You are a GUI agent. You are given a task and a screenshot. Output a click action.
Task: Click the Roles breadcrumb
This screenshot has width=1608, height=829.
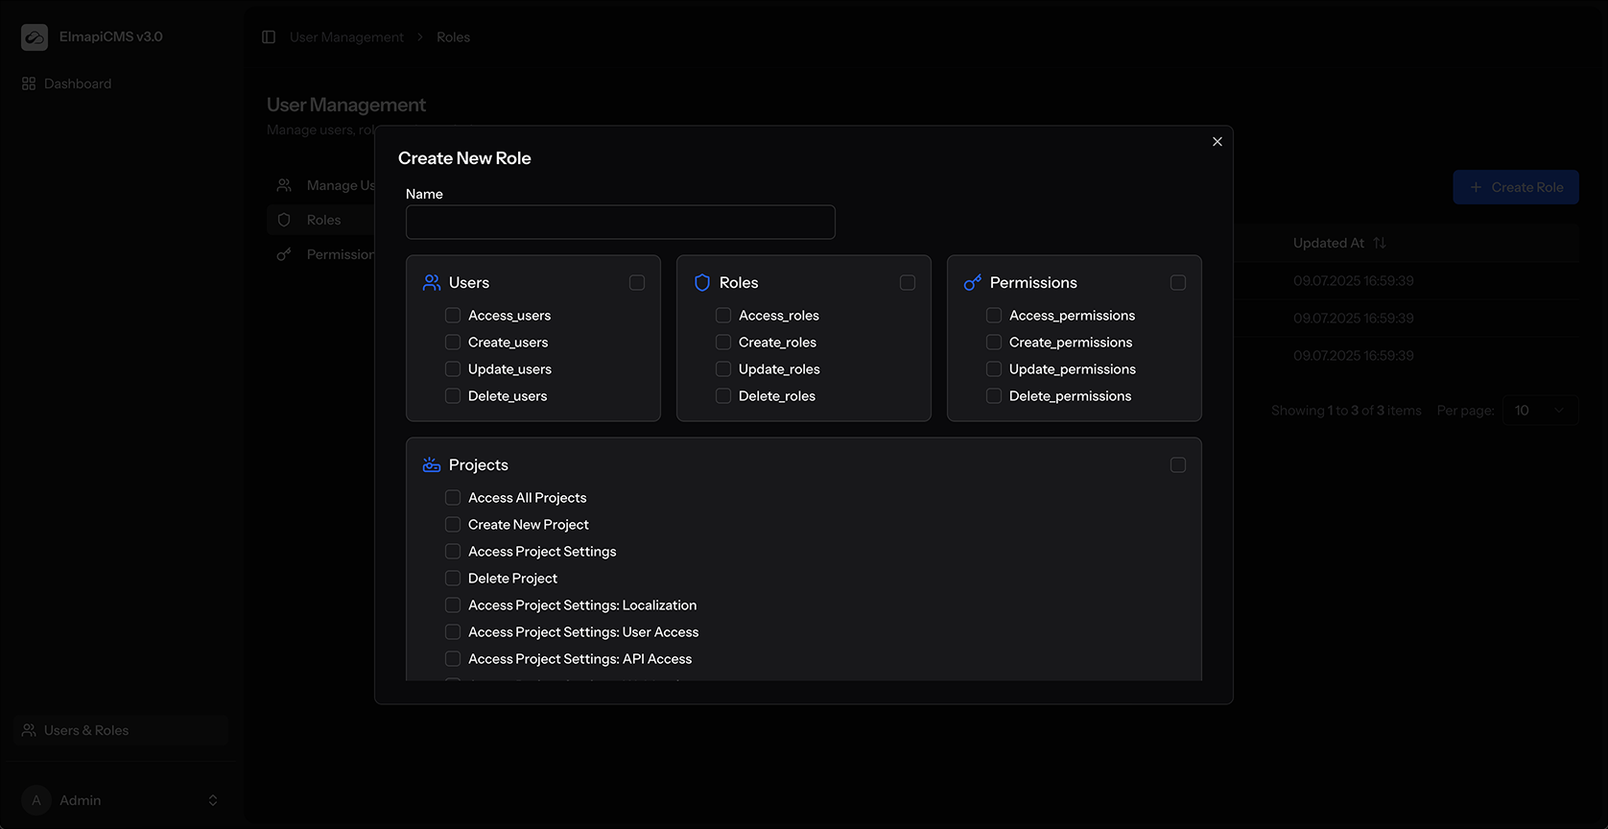(453, 37)
